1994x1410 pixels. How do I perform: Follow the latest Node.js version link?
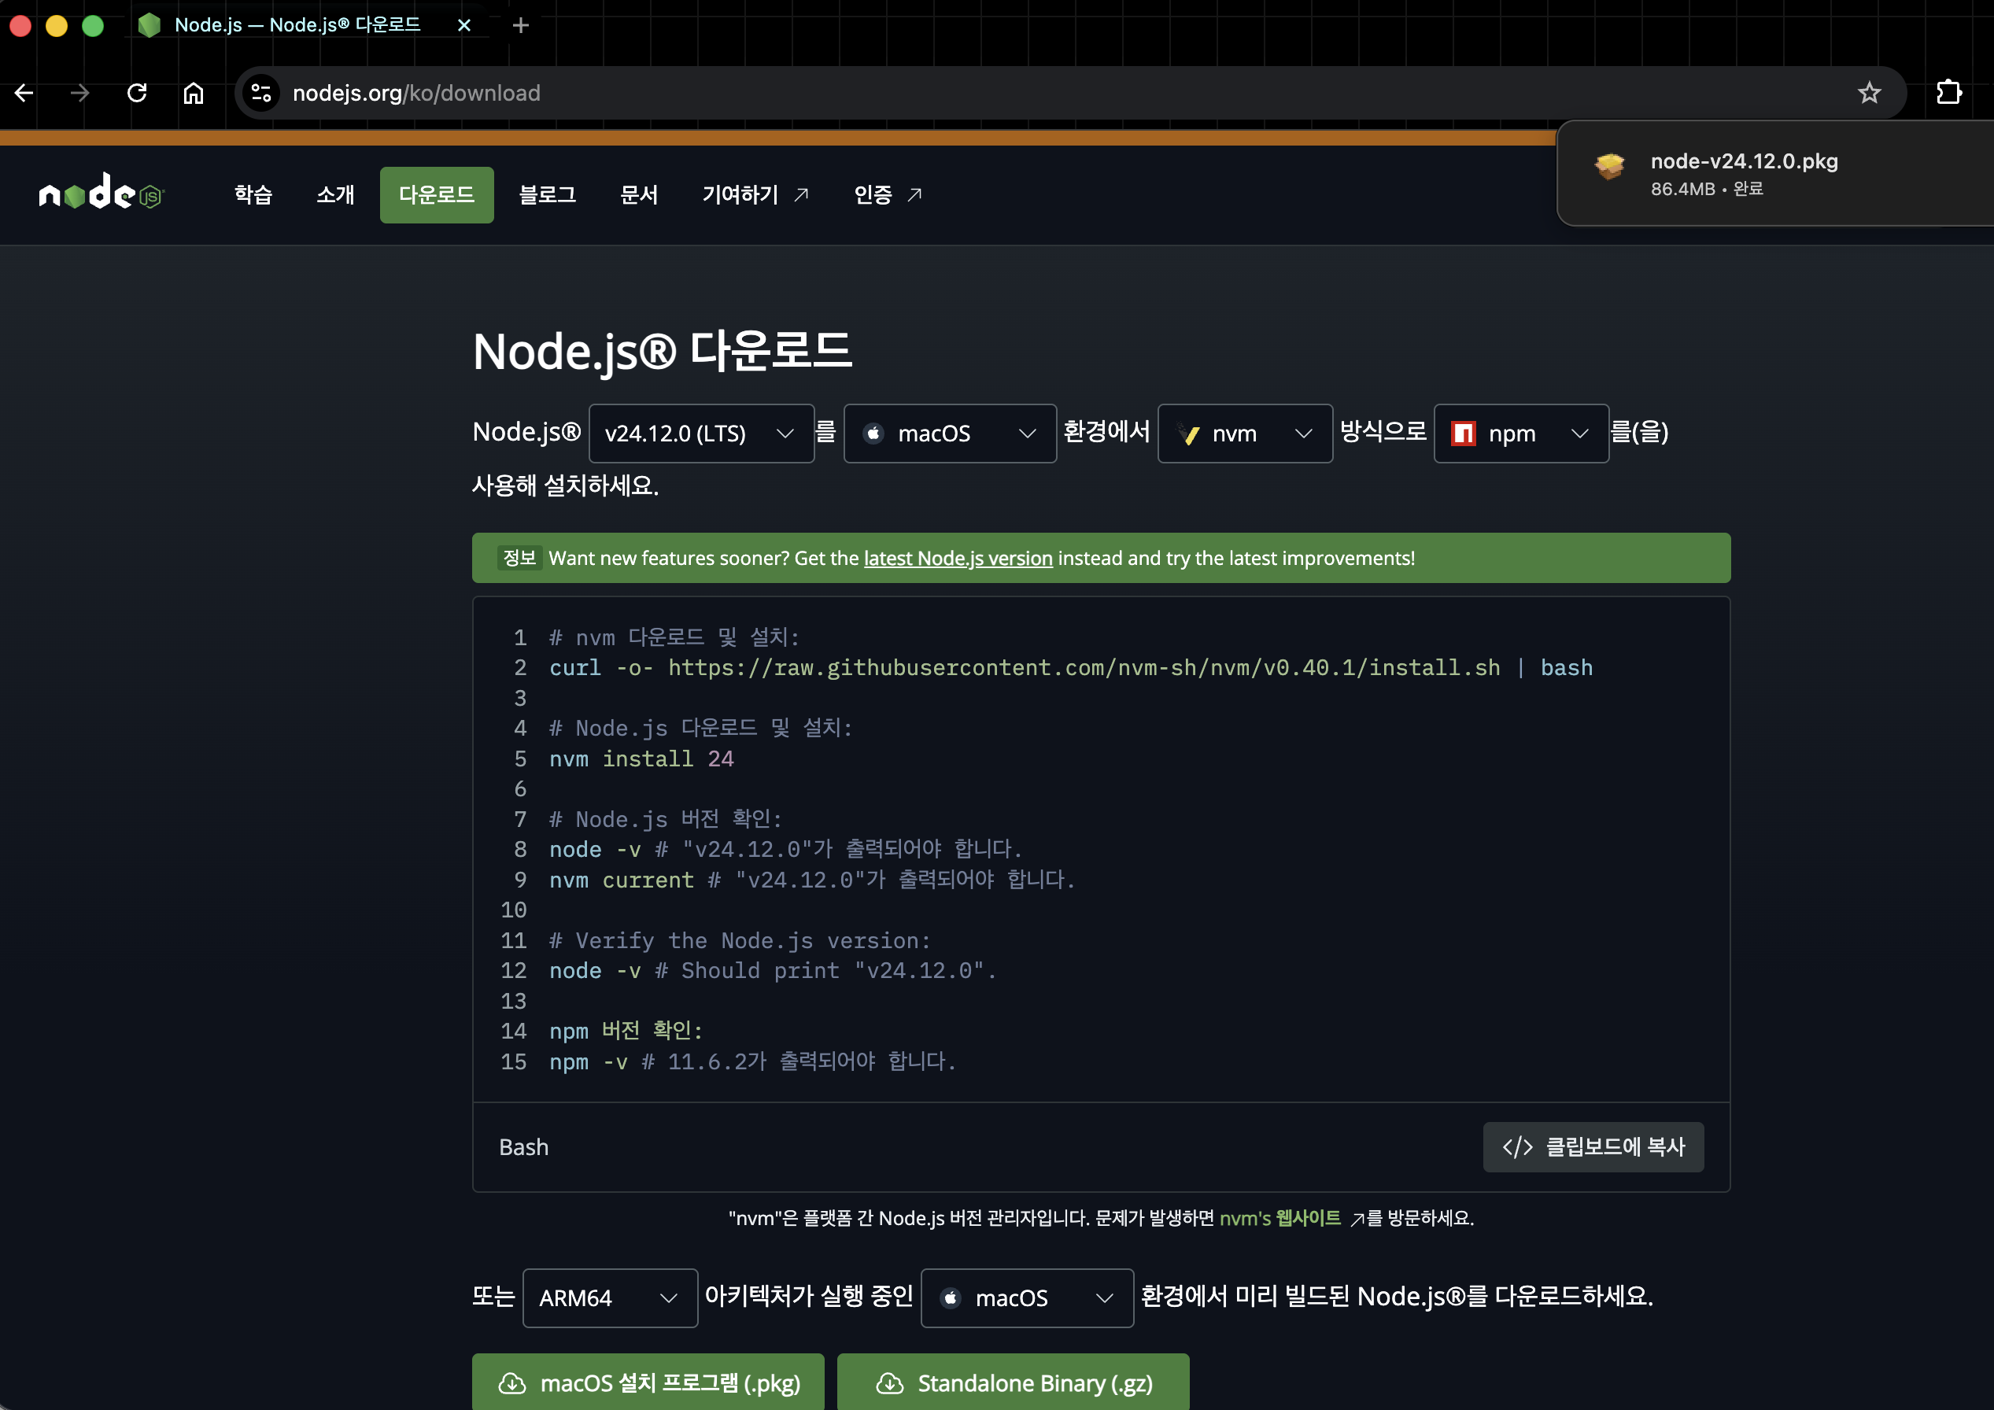957,559
